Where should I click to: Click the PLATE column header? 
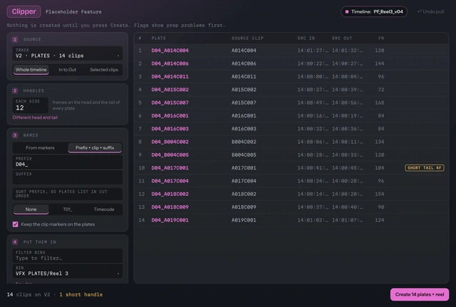click(158, 38)
